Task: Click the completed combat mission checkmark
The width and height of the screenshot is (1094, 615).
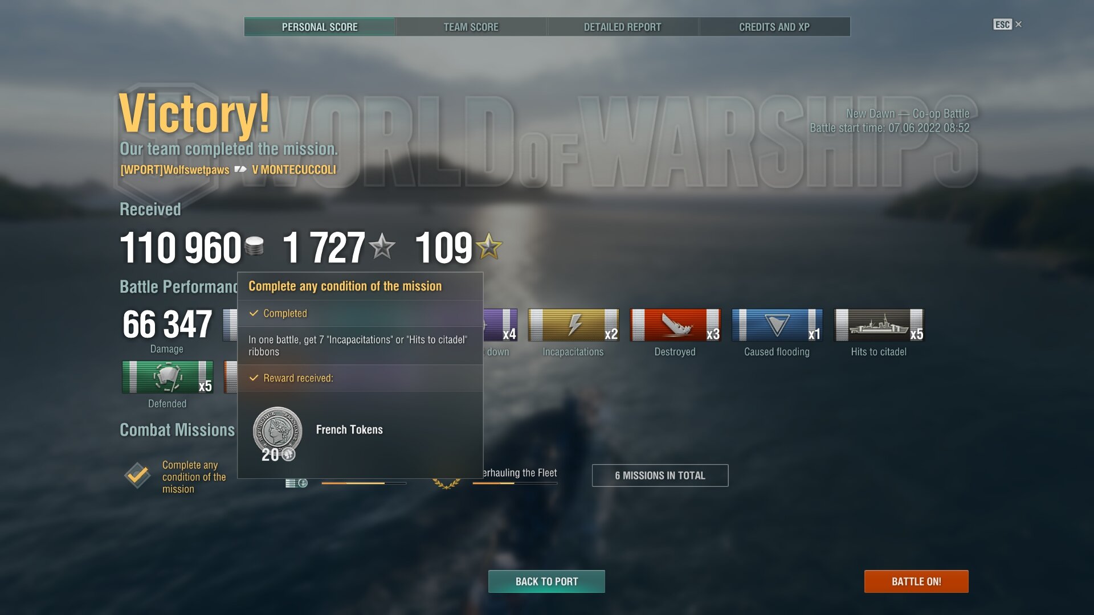Action: 137,475
